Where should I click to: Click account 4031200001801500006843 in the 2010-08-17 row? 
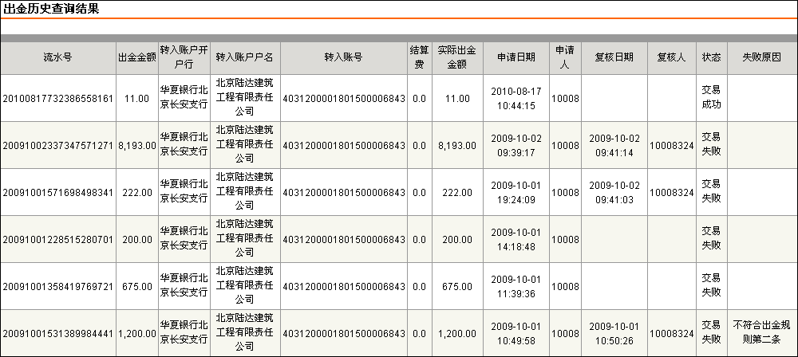click(x=343, y=99)
